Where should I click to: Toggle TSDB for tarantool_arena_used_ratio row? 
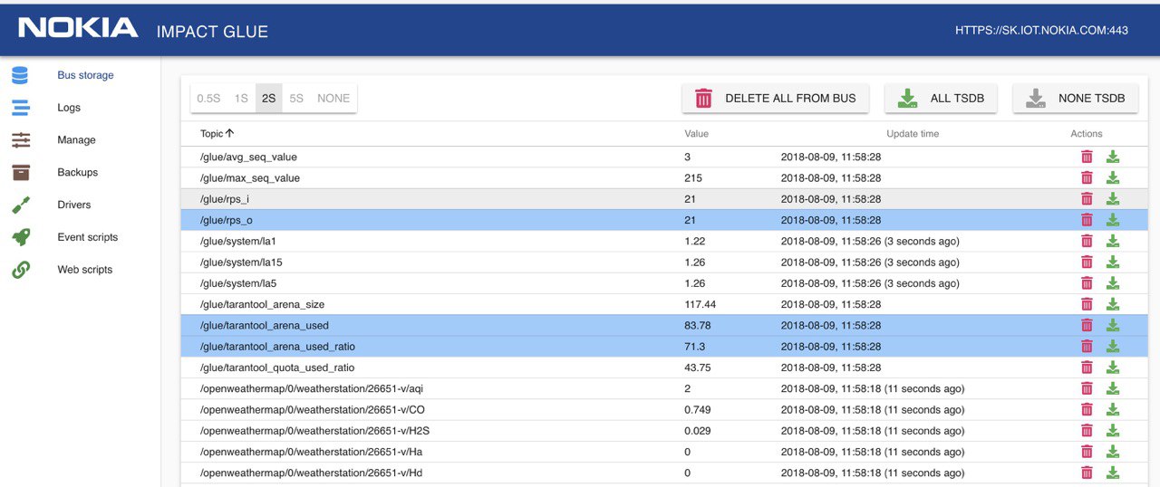pyautogui.click(x=1113, y=346)
